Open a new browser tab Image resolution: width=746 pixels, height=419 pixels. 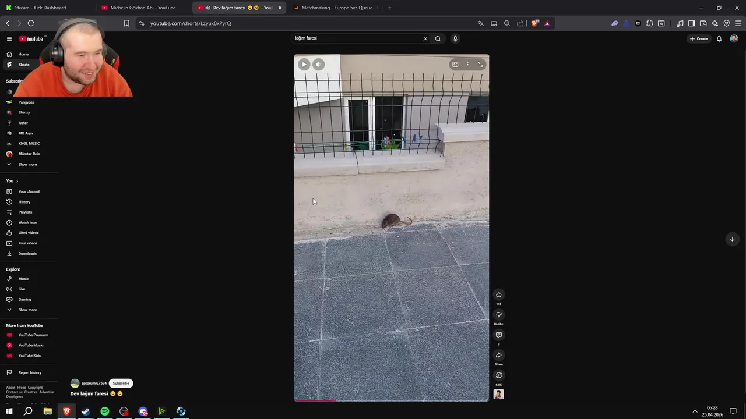(x=390, y=8)
